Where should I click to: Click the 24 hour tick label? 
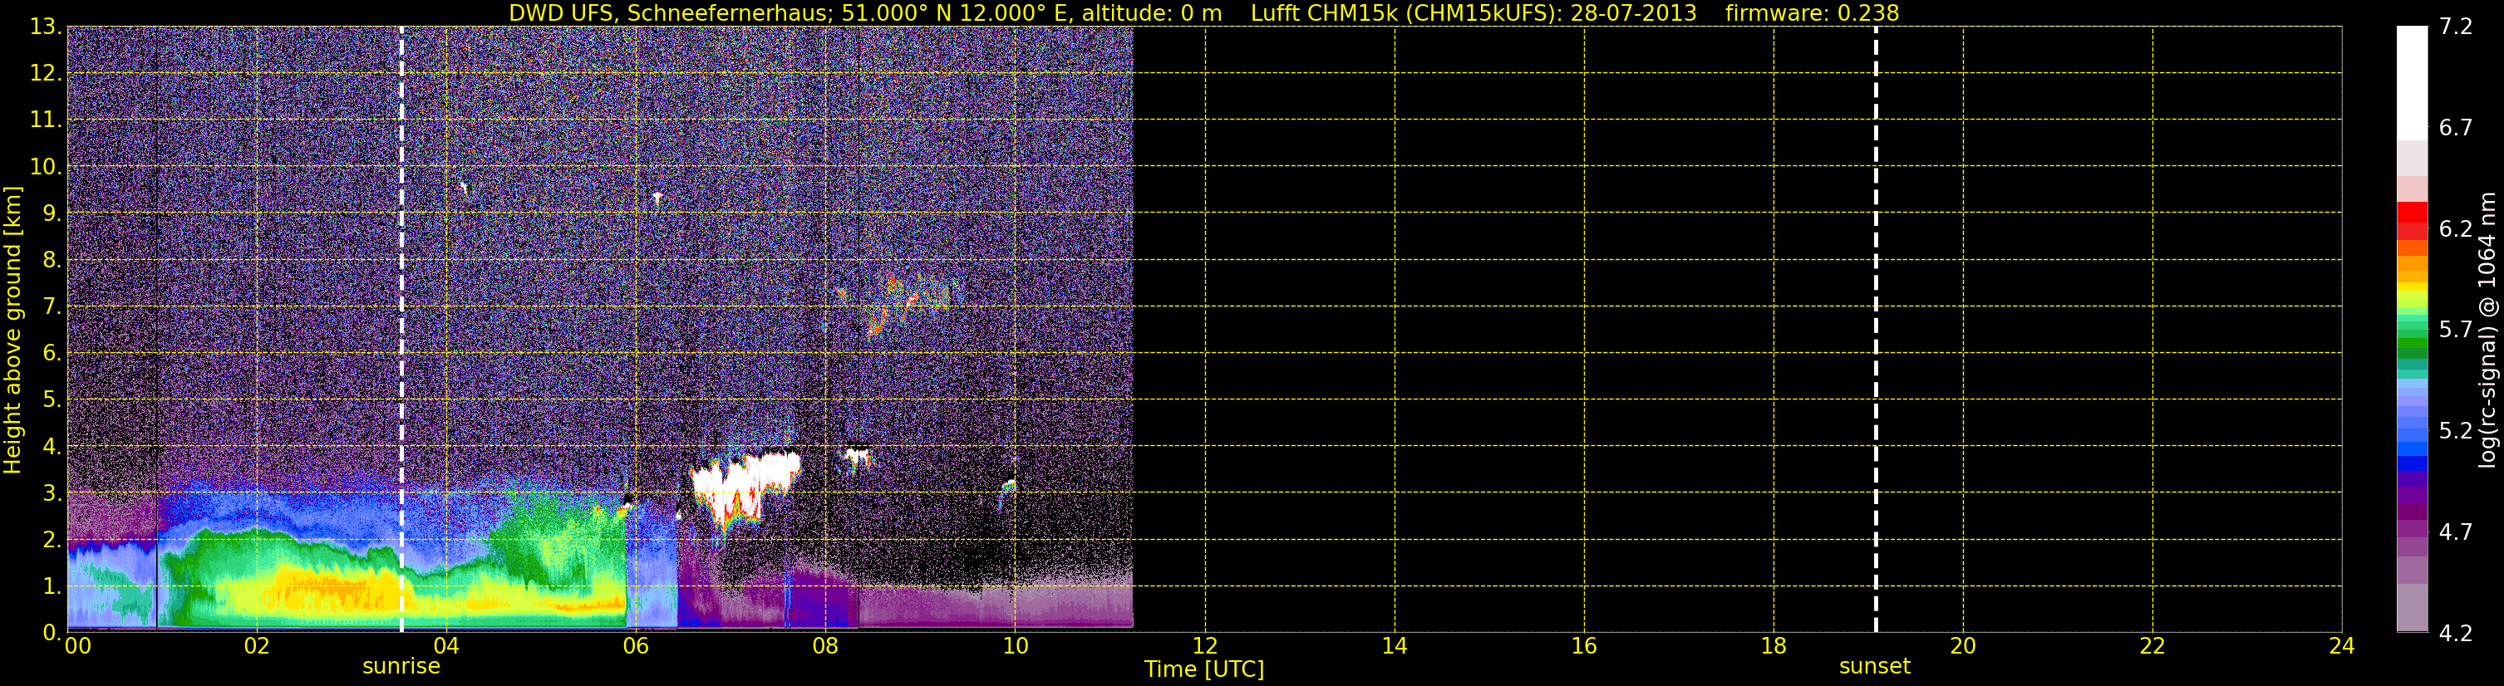click(x=2342, y=646)
